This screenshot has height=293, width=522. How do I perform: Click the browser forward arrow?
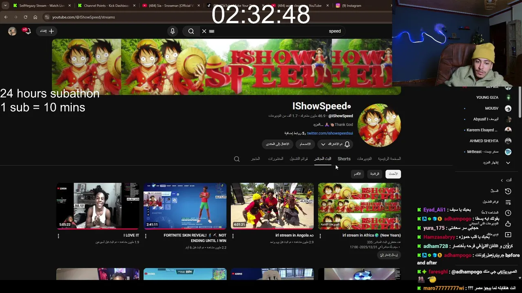[15, 17]
